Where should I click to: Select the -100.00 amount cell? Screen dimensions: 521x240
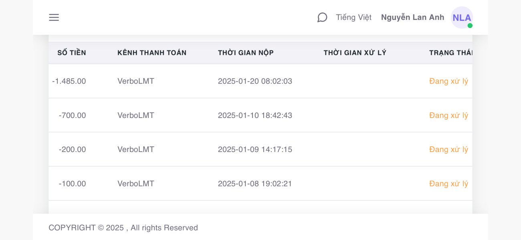coord(72,184)
